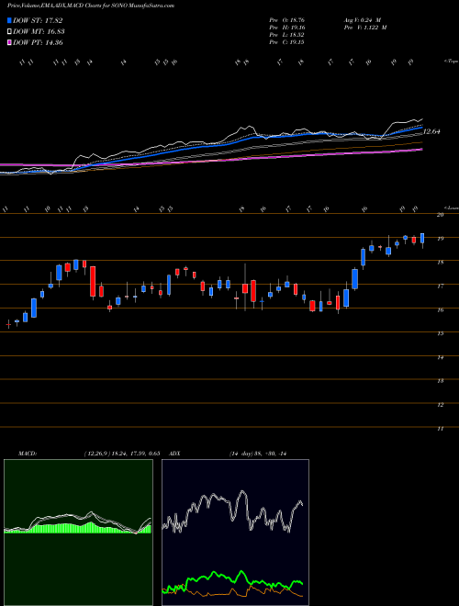Click the price axis label 16
459x606 pixels.
440,310
